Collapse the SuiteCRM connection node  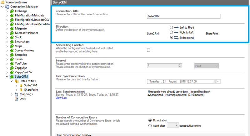tap(7, 76)
